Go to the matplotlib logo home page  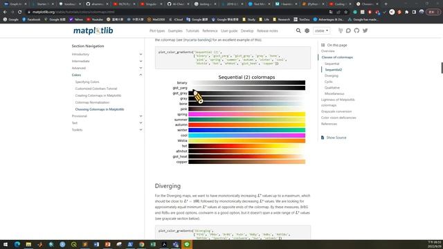pyautogui.click(x=93, y=30)
